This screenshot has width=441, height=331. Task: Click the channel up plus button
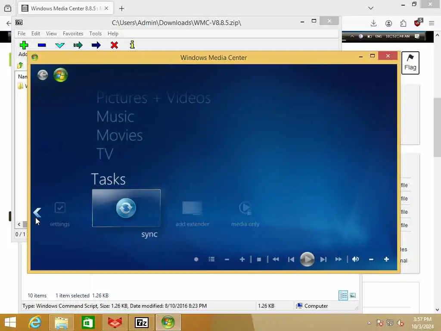point(242,259)
